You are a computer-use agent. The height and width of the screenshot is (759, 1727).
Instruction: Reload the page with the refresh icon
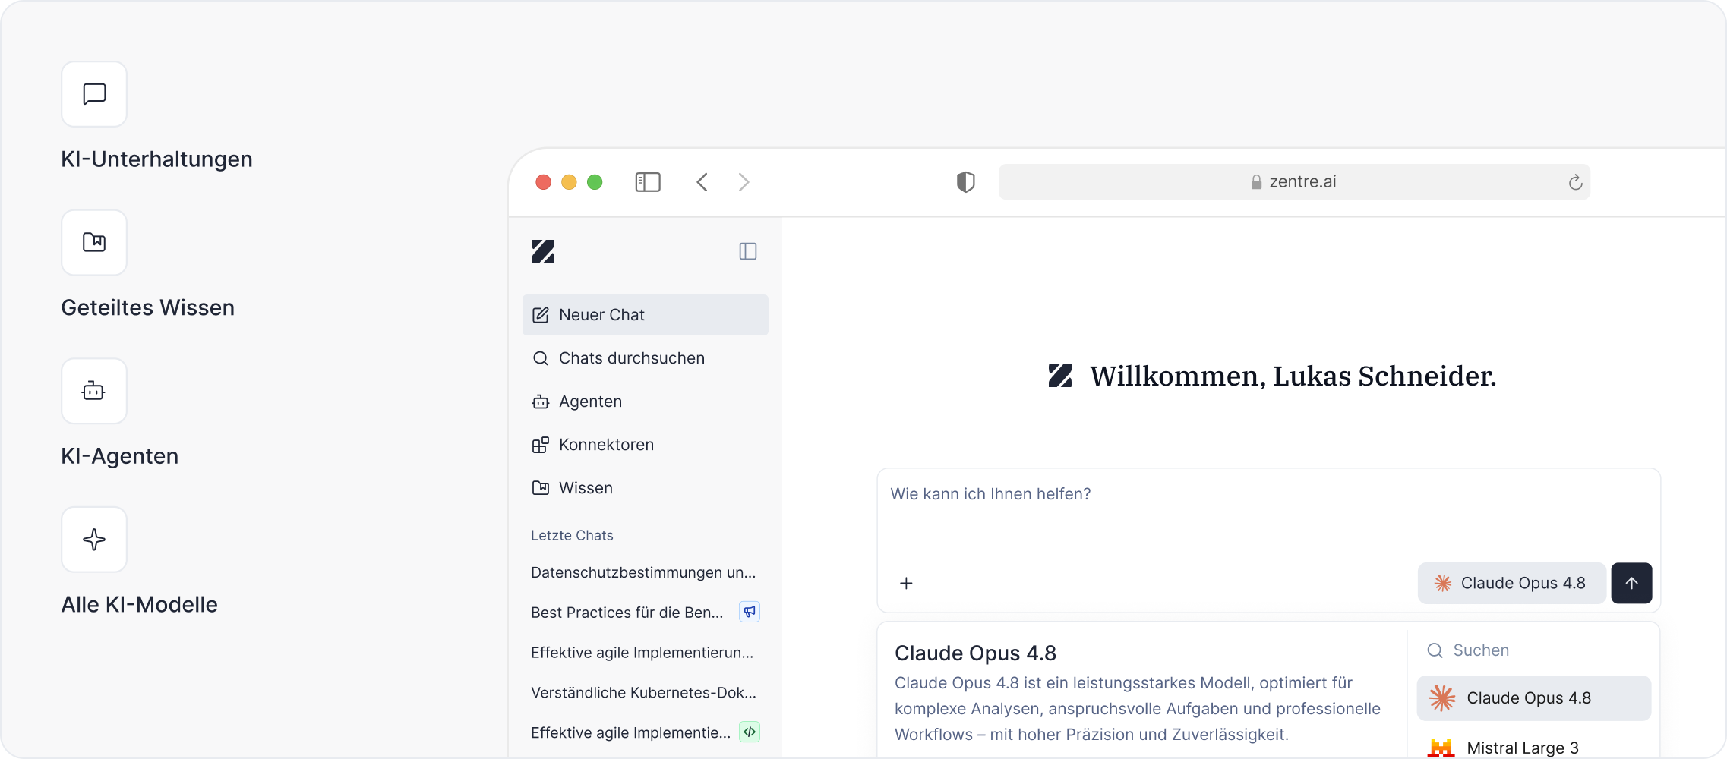tap(1575, 182)
